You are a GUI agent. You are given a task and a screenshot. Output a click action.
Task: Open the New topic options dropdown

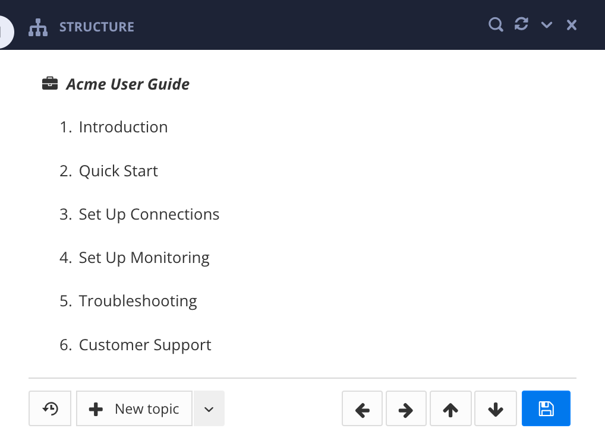tap(209, 408)
